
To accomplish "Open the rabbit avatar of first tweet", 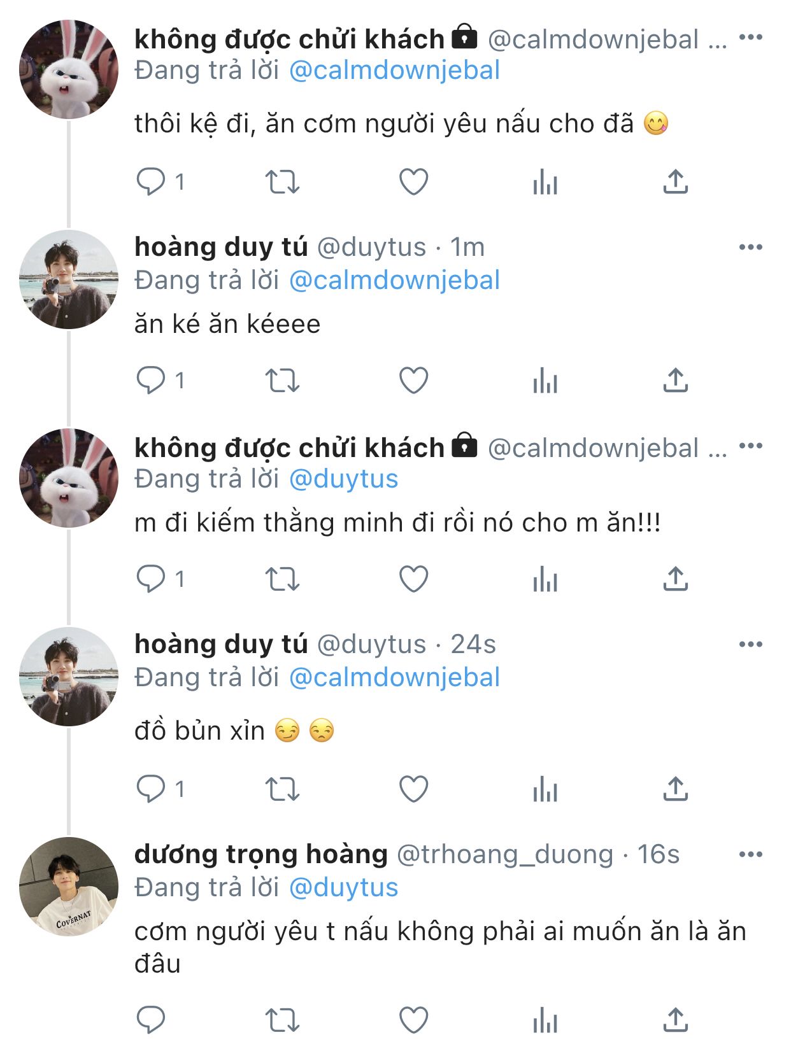I will 69,69.
